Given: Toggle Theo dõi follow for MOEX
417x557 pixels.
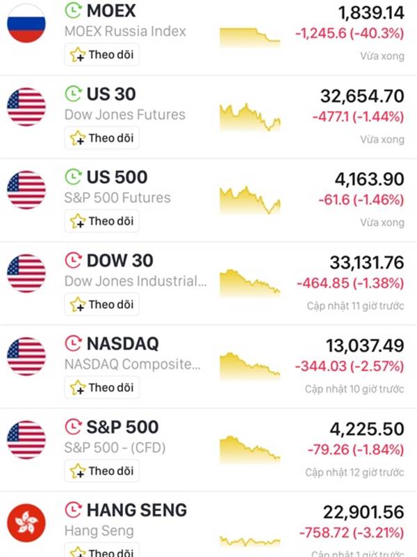Looking at the screenshot, I should (x=101, y=55).
